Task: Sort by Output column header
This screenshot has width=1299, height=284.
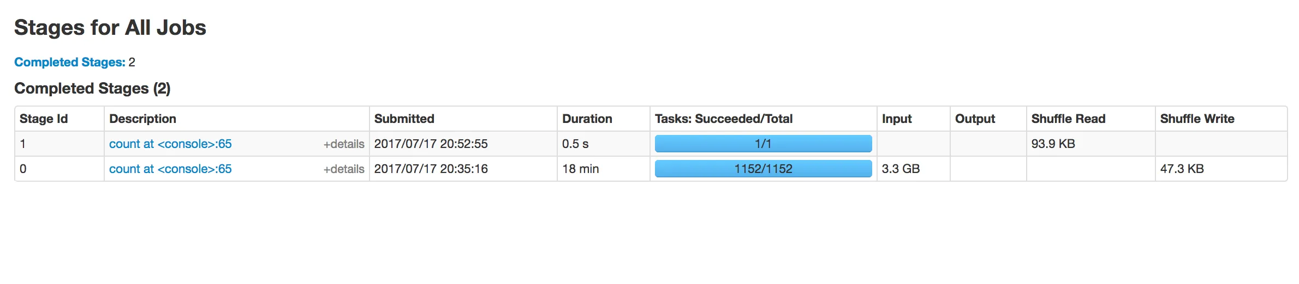Action: tap(974, 119)
